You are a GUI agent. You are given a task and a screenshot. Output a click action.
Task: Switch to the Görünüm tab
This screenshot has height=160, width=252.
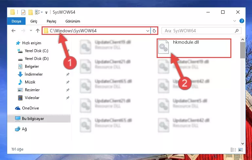(73, 21)
